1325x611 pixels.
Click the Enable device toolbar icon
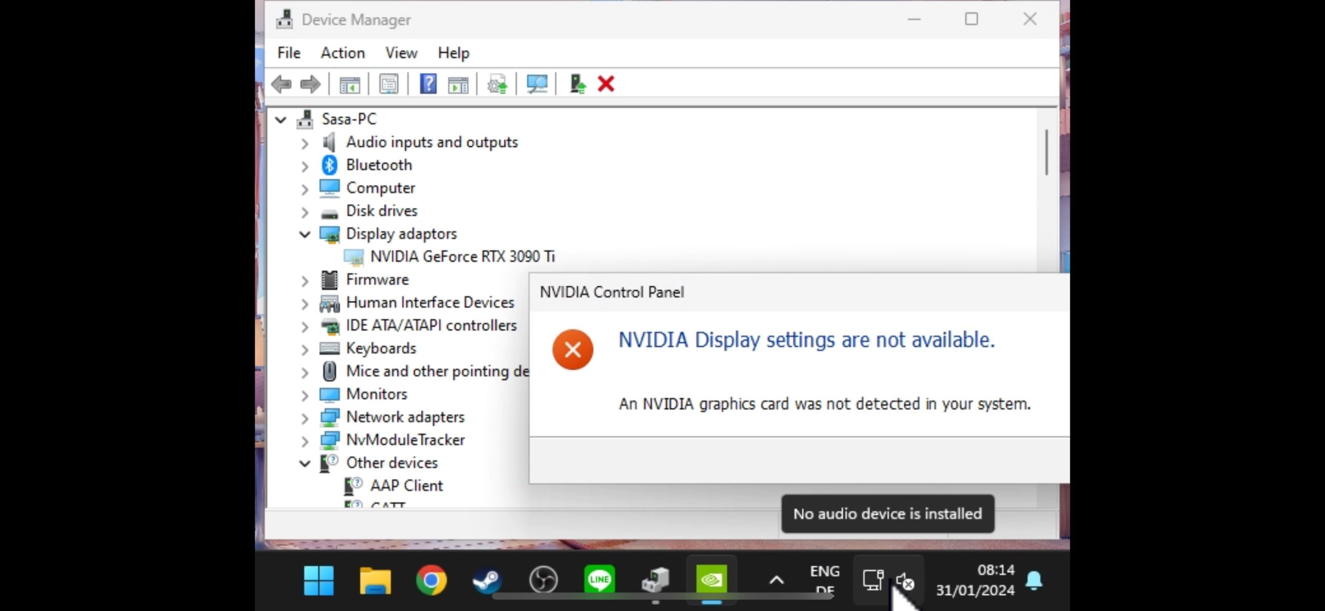point(577,84)
